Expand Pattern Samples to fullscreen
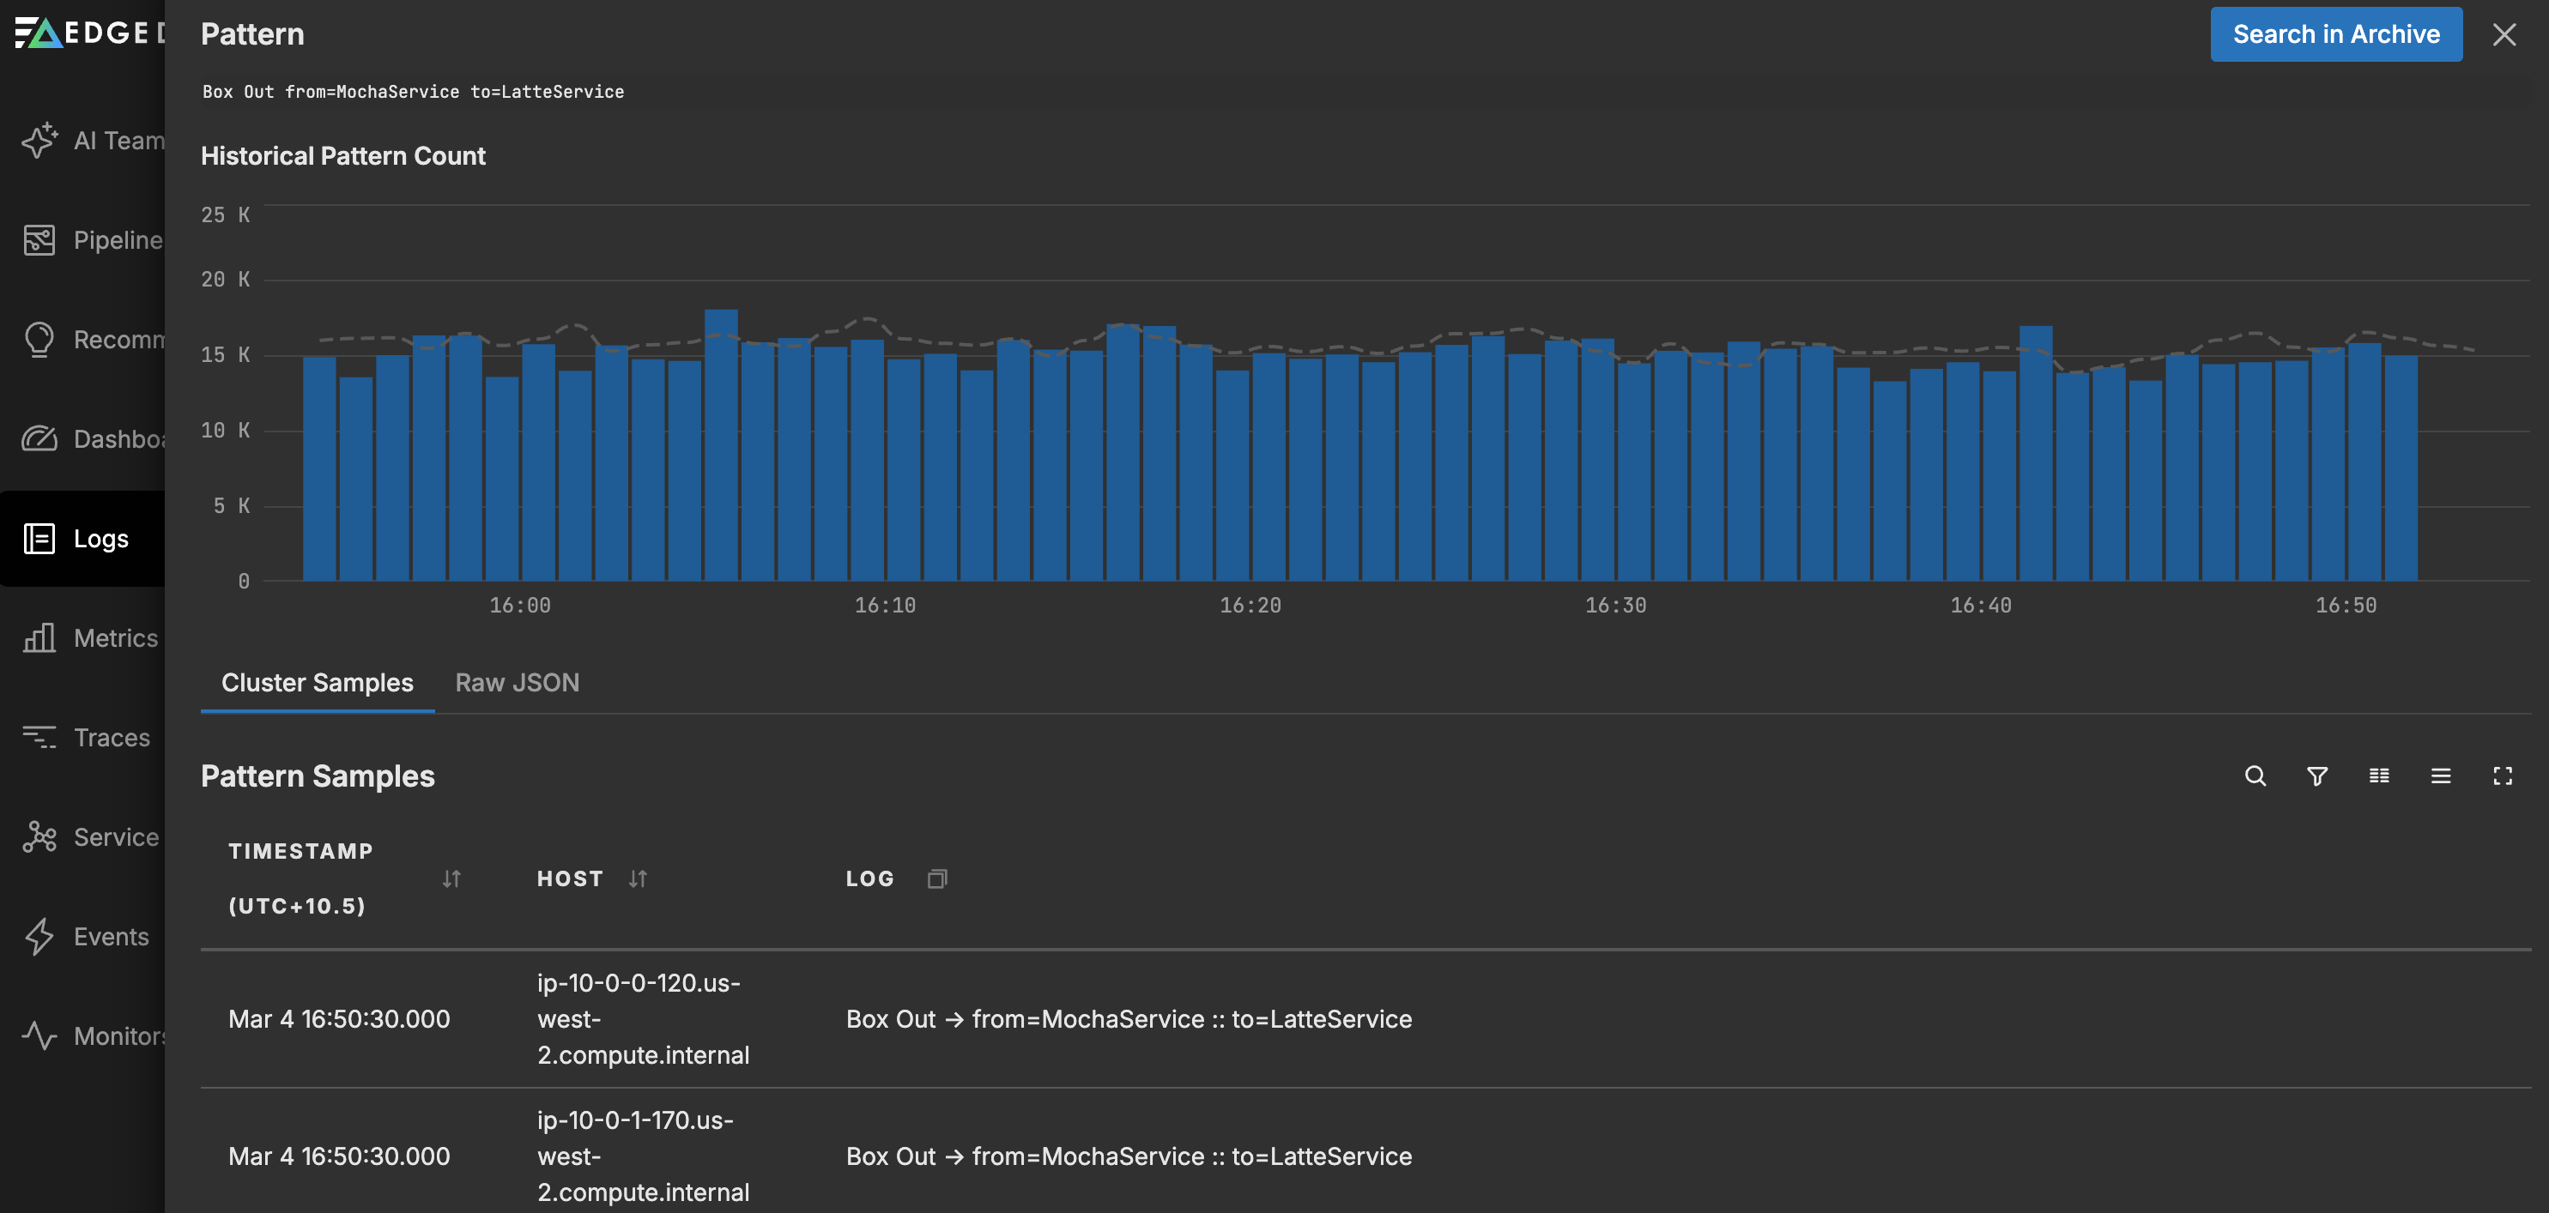Screen dimensions: 2549x1213 pos(2503,775)
